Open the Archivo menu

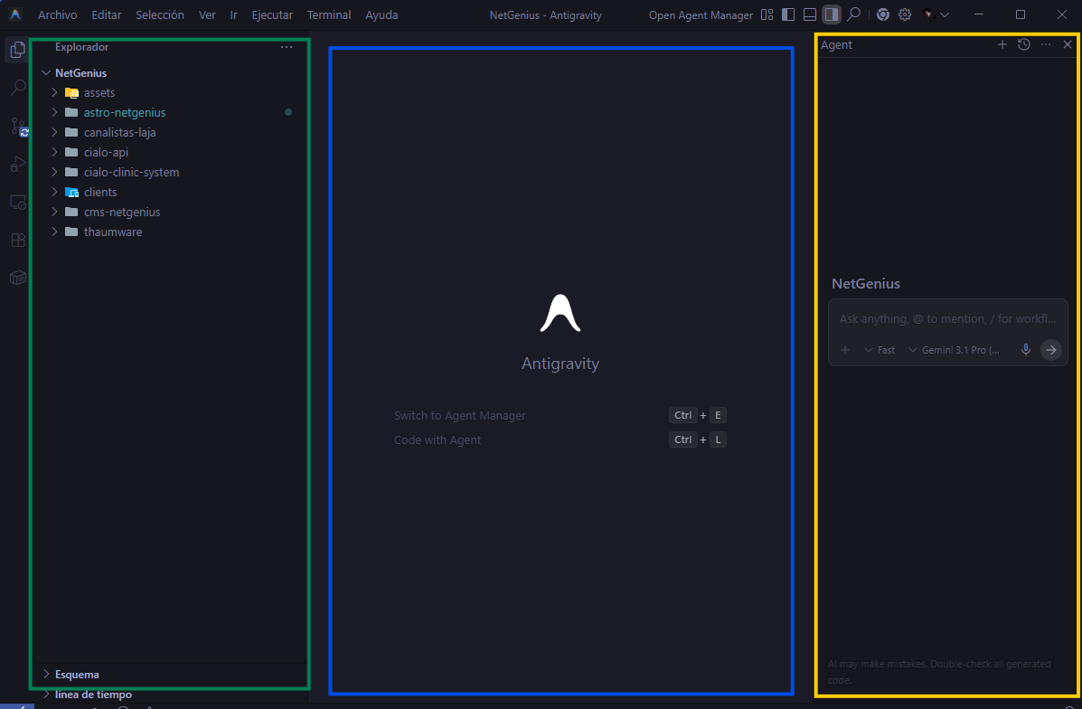point(57,15)
